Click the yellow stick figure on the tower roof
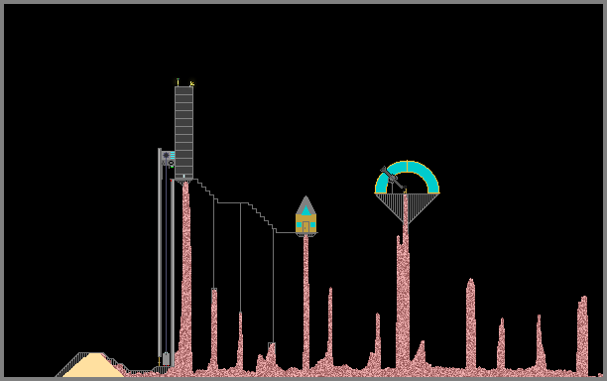 tap(191, 83)
